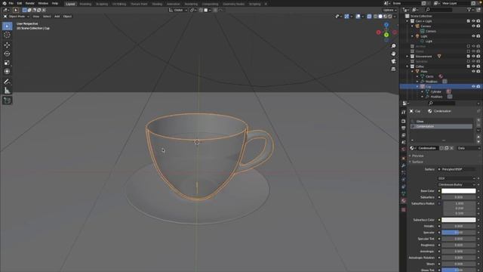This screenshot has height=272, width=483.
Task: Open the Texture properties tab icon
Action: click(x=404, y=210)
